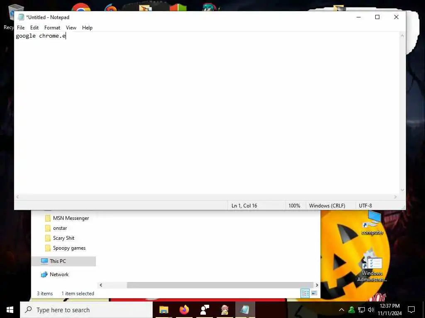Open the volume tray icon

point(371,310)
